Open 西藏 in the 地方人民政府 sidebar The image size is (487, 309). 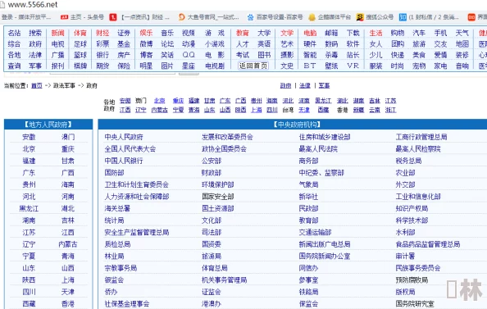pyautogui.click(x=29, y=304)
